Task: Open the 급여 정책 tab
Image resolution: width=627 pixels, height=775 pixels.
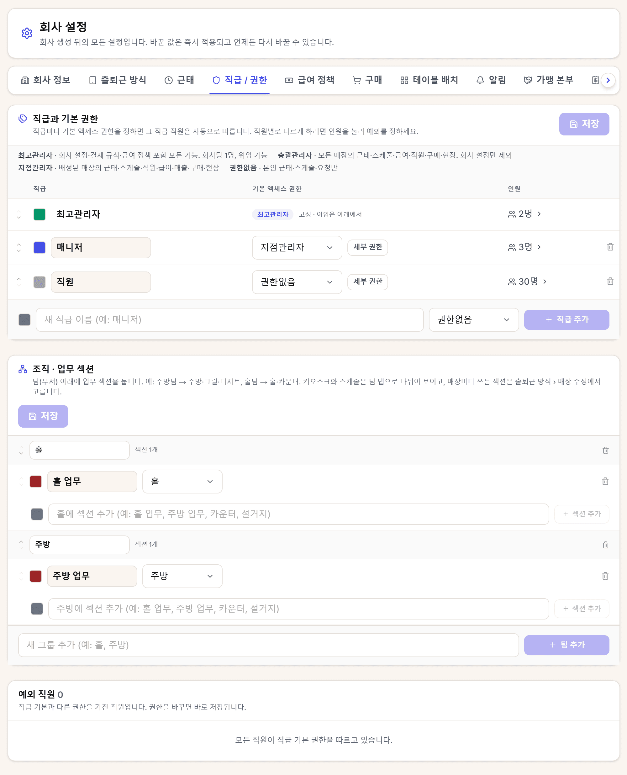Action: 309,80
